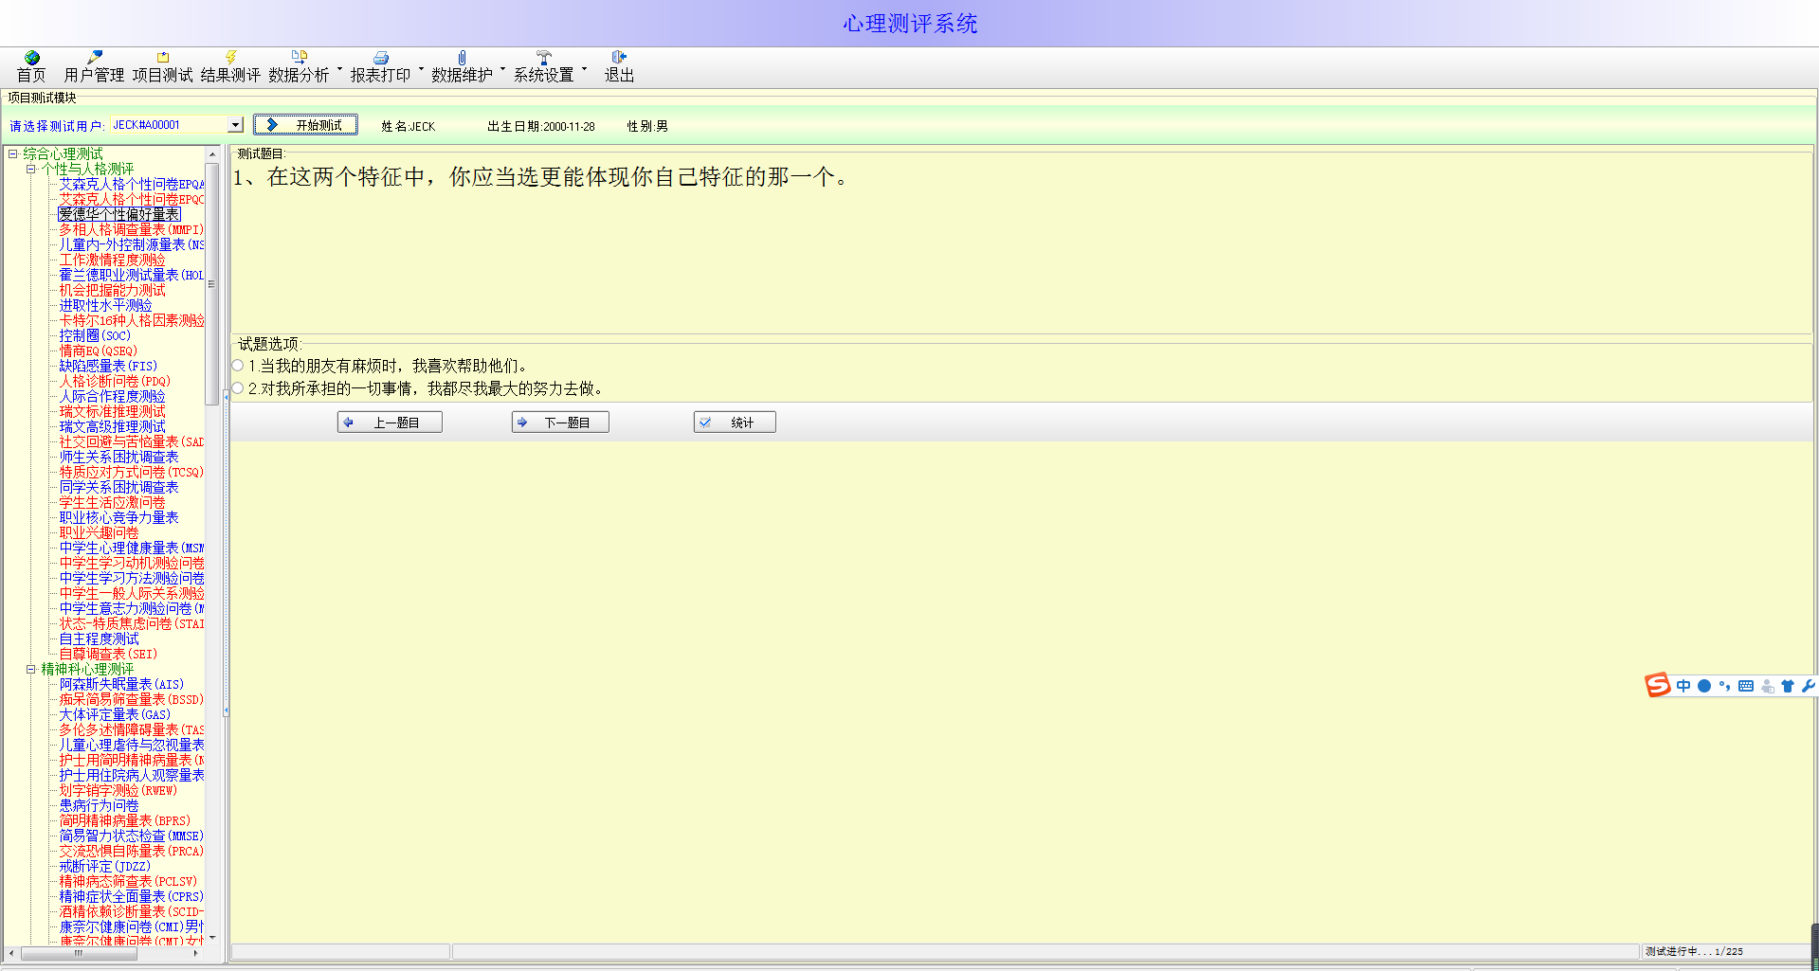This screenshot has width=1819, height=971.
Task: Select 情商EQ(QSEQ) tree item
Action: coord(99,351)
